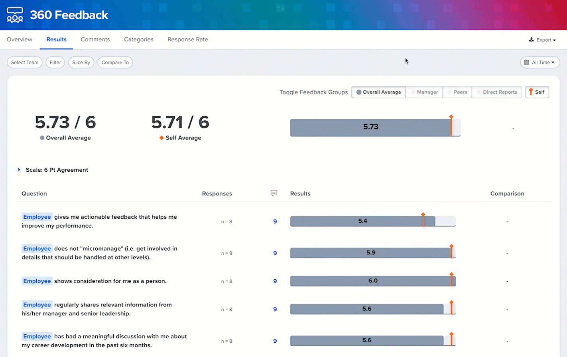Click the 360 Feedback logo icon
Screen dimensions: 567x357
[x=15, y=15]
